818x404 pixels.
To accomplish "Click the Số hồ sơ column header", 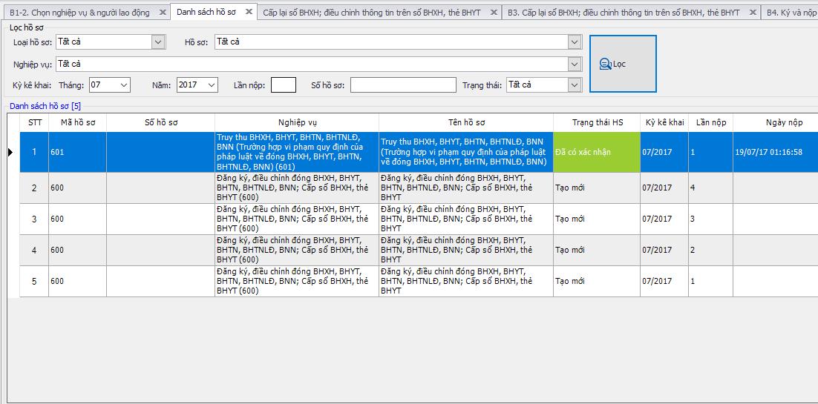I will pyautogui.click(x=160, y=122).
